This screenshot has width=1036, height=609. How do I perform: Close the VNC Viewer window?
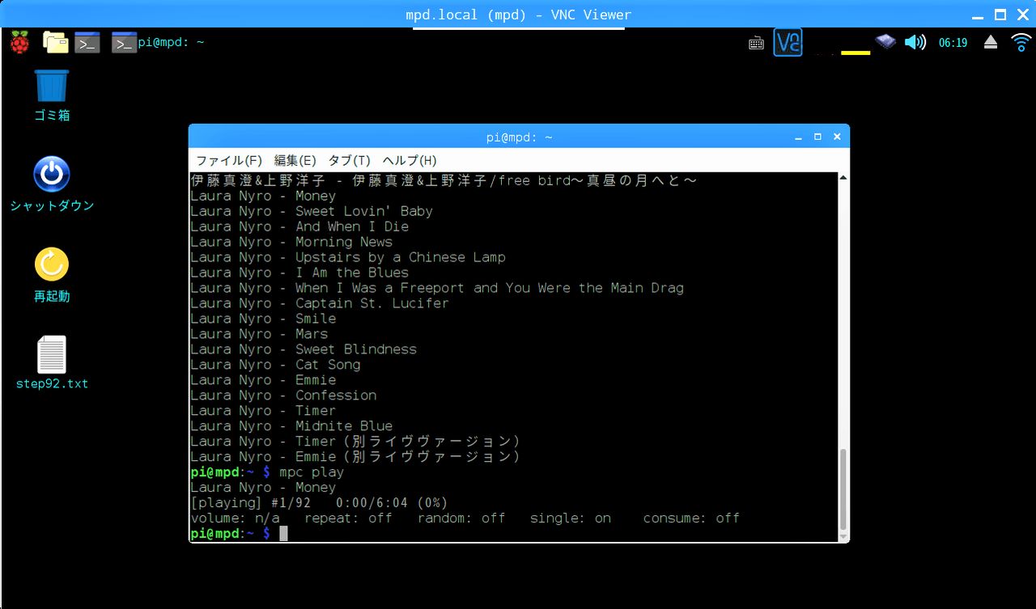pos(1021,15)
